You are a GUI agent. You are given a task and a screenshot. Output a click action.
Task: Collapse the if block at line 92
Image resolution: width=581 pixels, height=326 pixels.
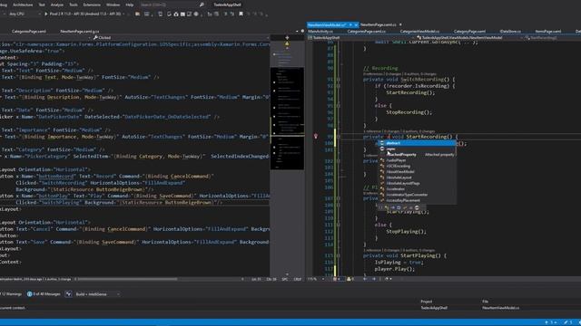click(x=339, y=86)
